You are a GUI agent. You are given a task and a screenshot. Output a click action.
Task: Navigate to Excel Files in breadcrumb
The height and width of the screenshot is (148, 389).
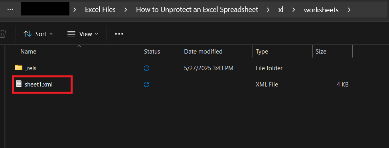click(x=100, y=10)
